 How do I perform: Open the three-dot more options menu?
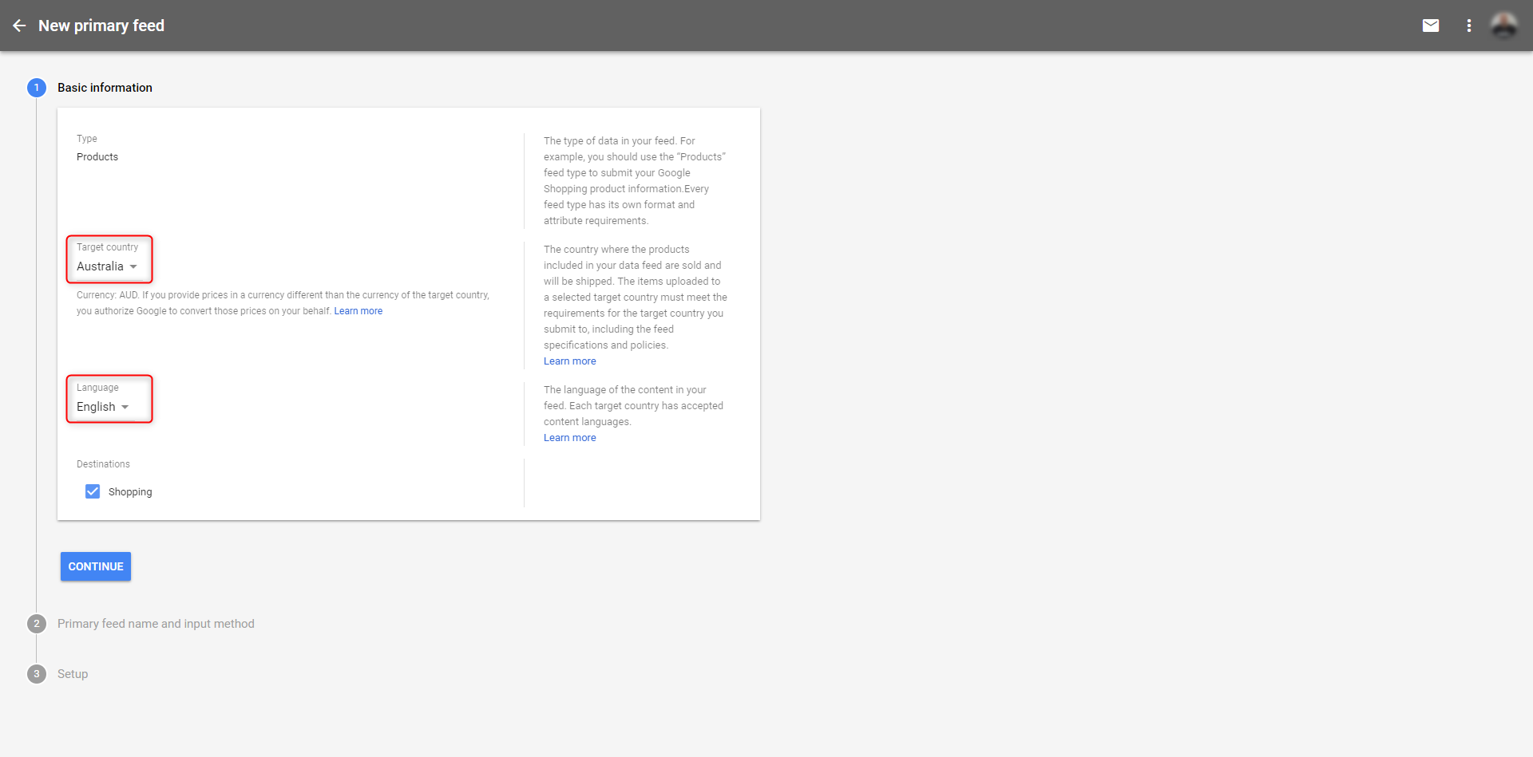tap(1468, 26)
